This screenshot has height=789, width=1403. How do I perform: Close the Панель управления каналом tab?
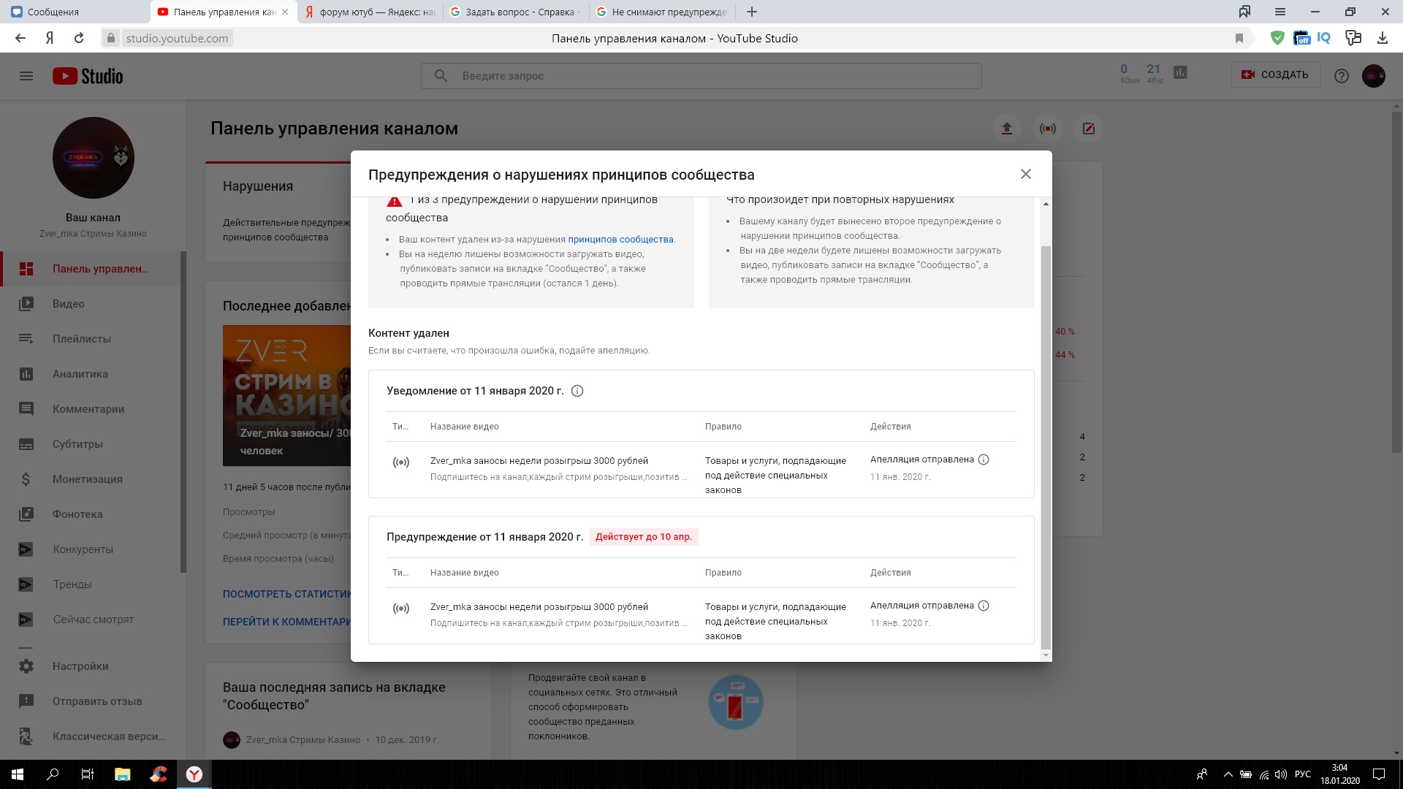coord(285,12)
